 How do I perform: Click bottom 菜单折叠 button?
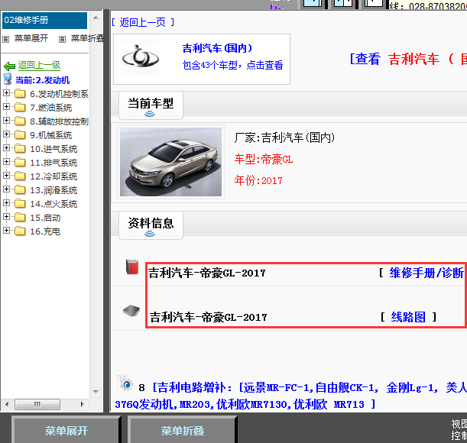tap(182, 430)
